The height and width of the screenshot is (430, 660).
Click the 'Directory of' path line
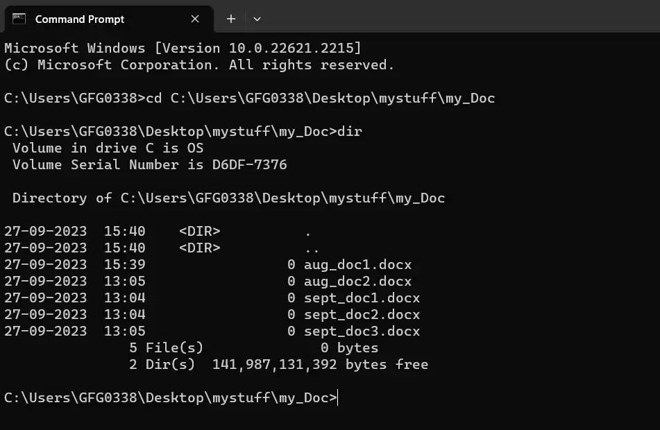[x=228, y=198]
